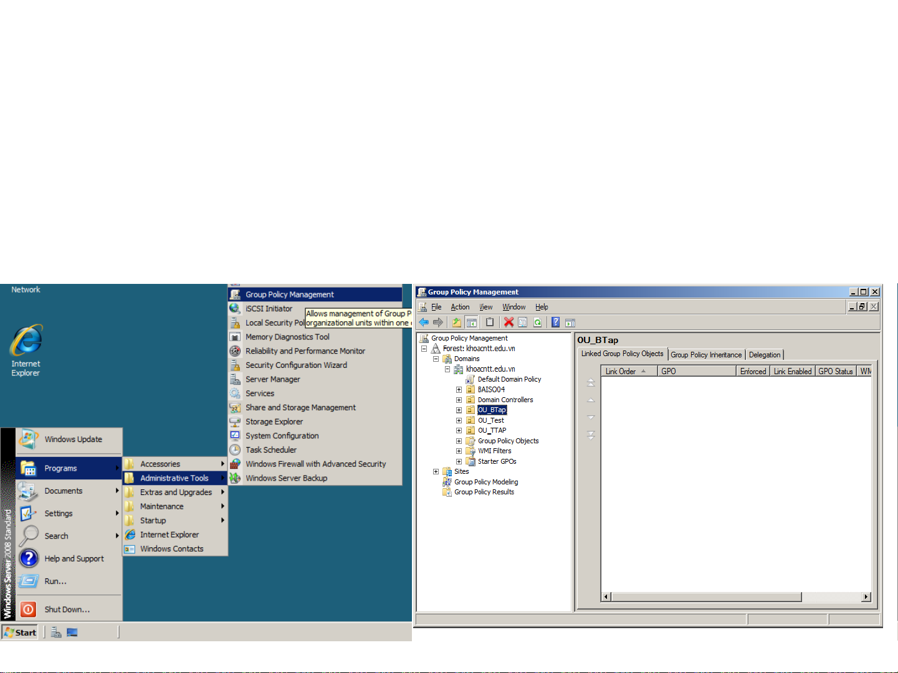898x673 pixels.
Task: Select Group Policy Results tree item
Action: (484, 492)
